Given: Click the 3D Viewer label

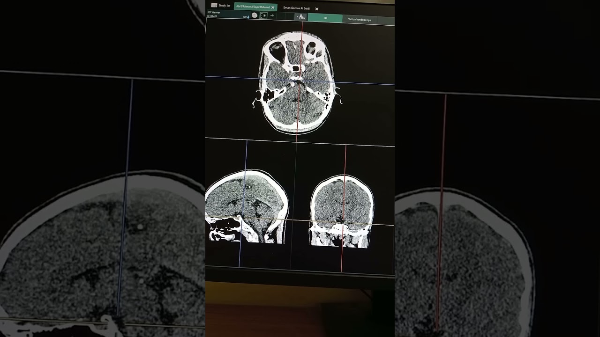Looking at the screenshot, I should [214, 12].
